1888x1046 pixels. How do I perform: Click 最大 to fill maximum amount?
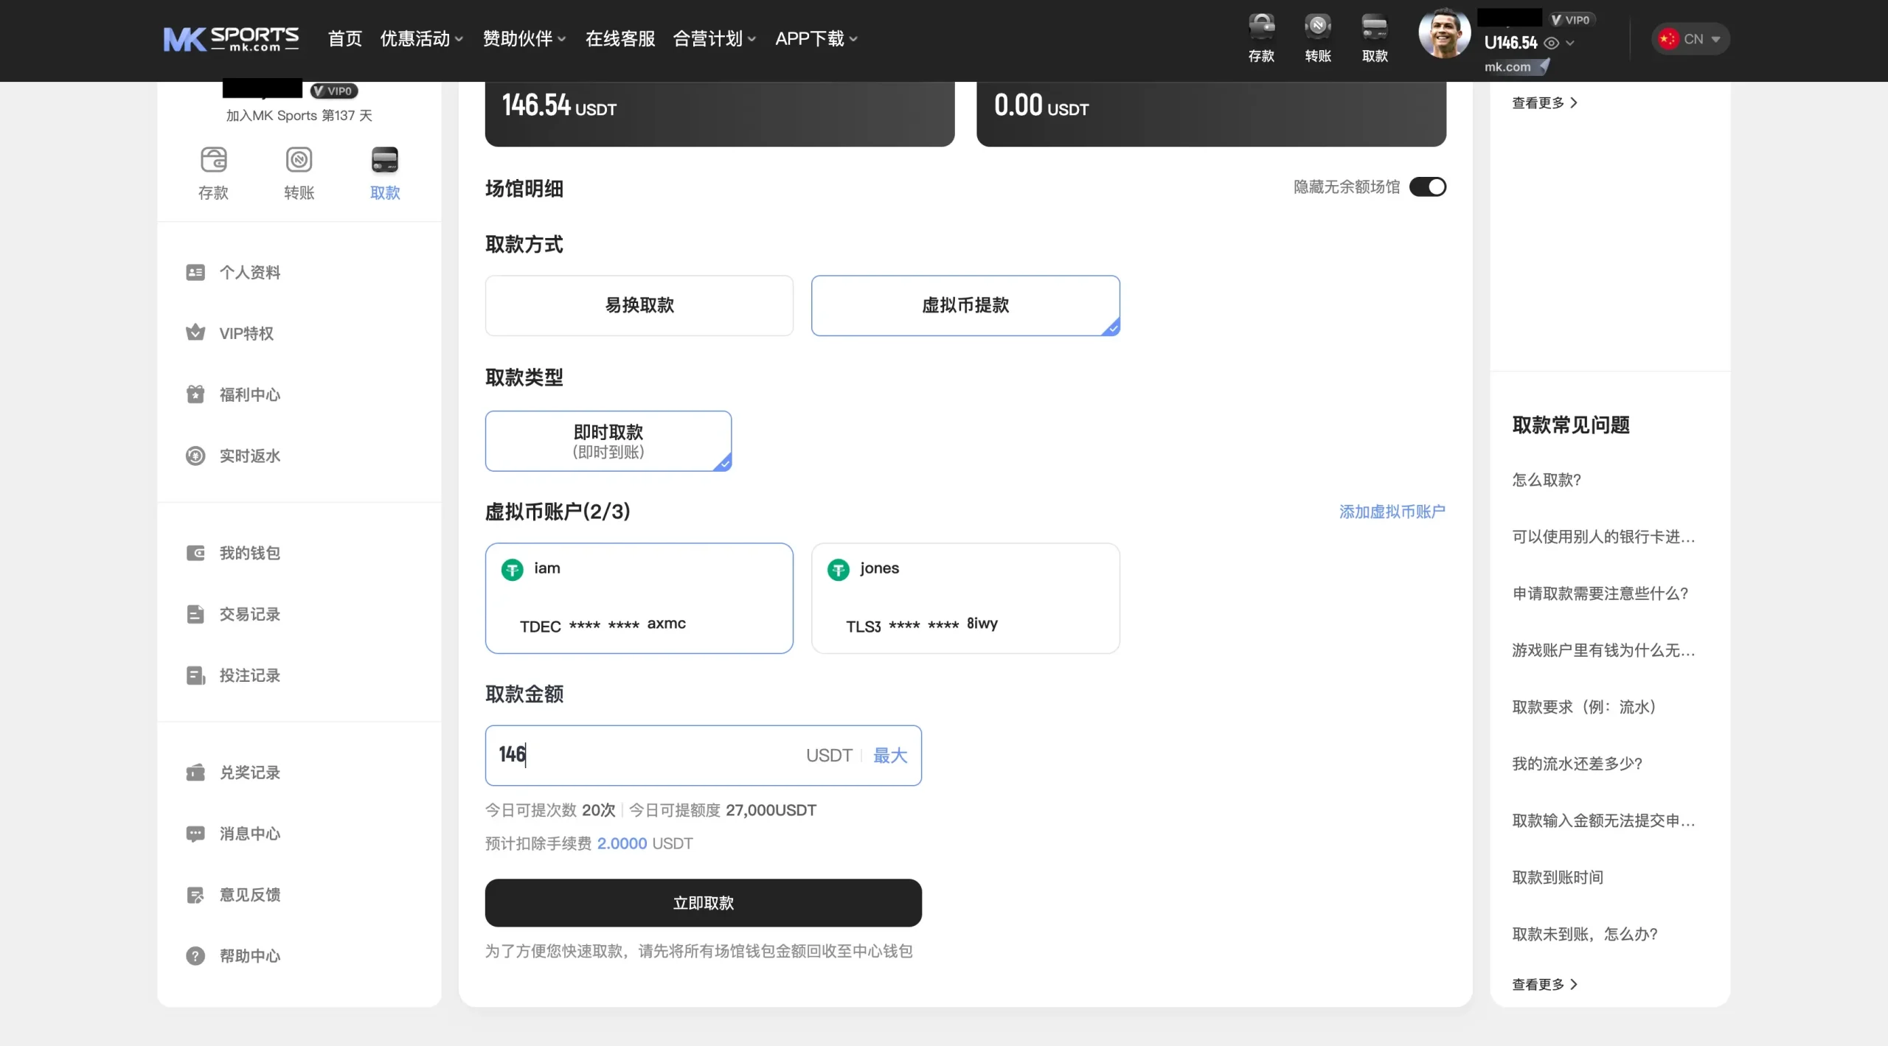(x=889, y=756)
